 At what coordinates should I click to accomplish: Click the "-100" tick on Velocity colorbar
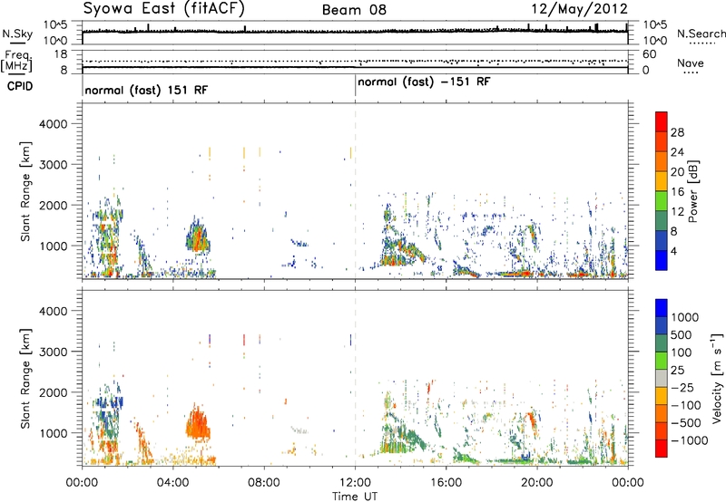(686, 405)
